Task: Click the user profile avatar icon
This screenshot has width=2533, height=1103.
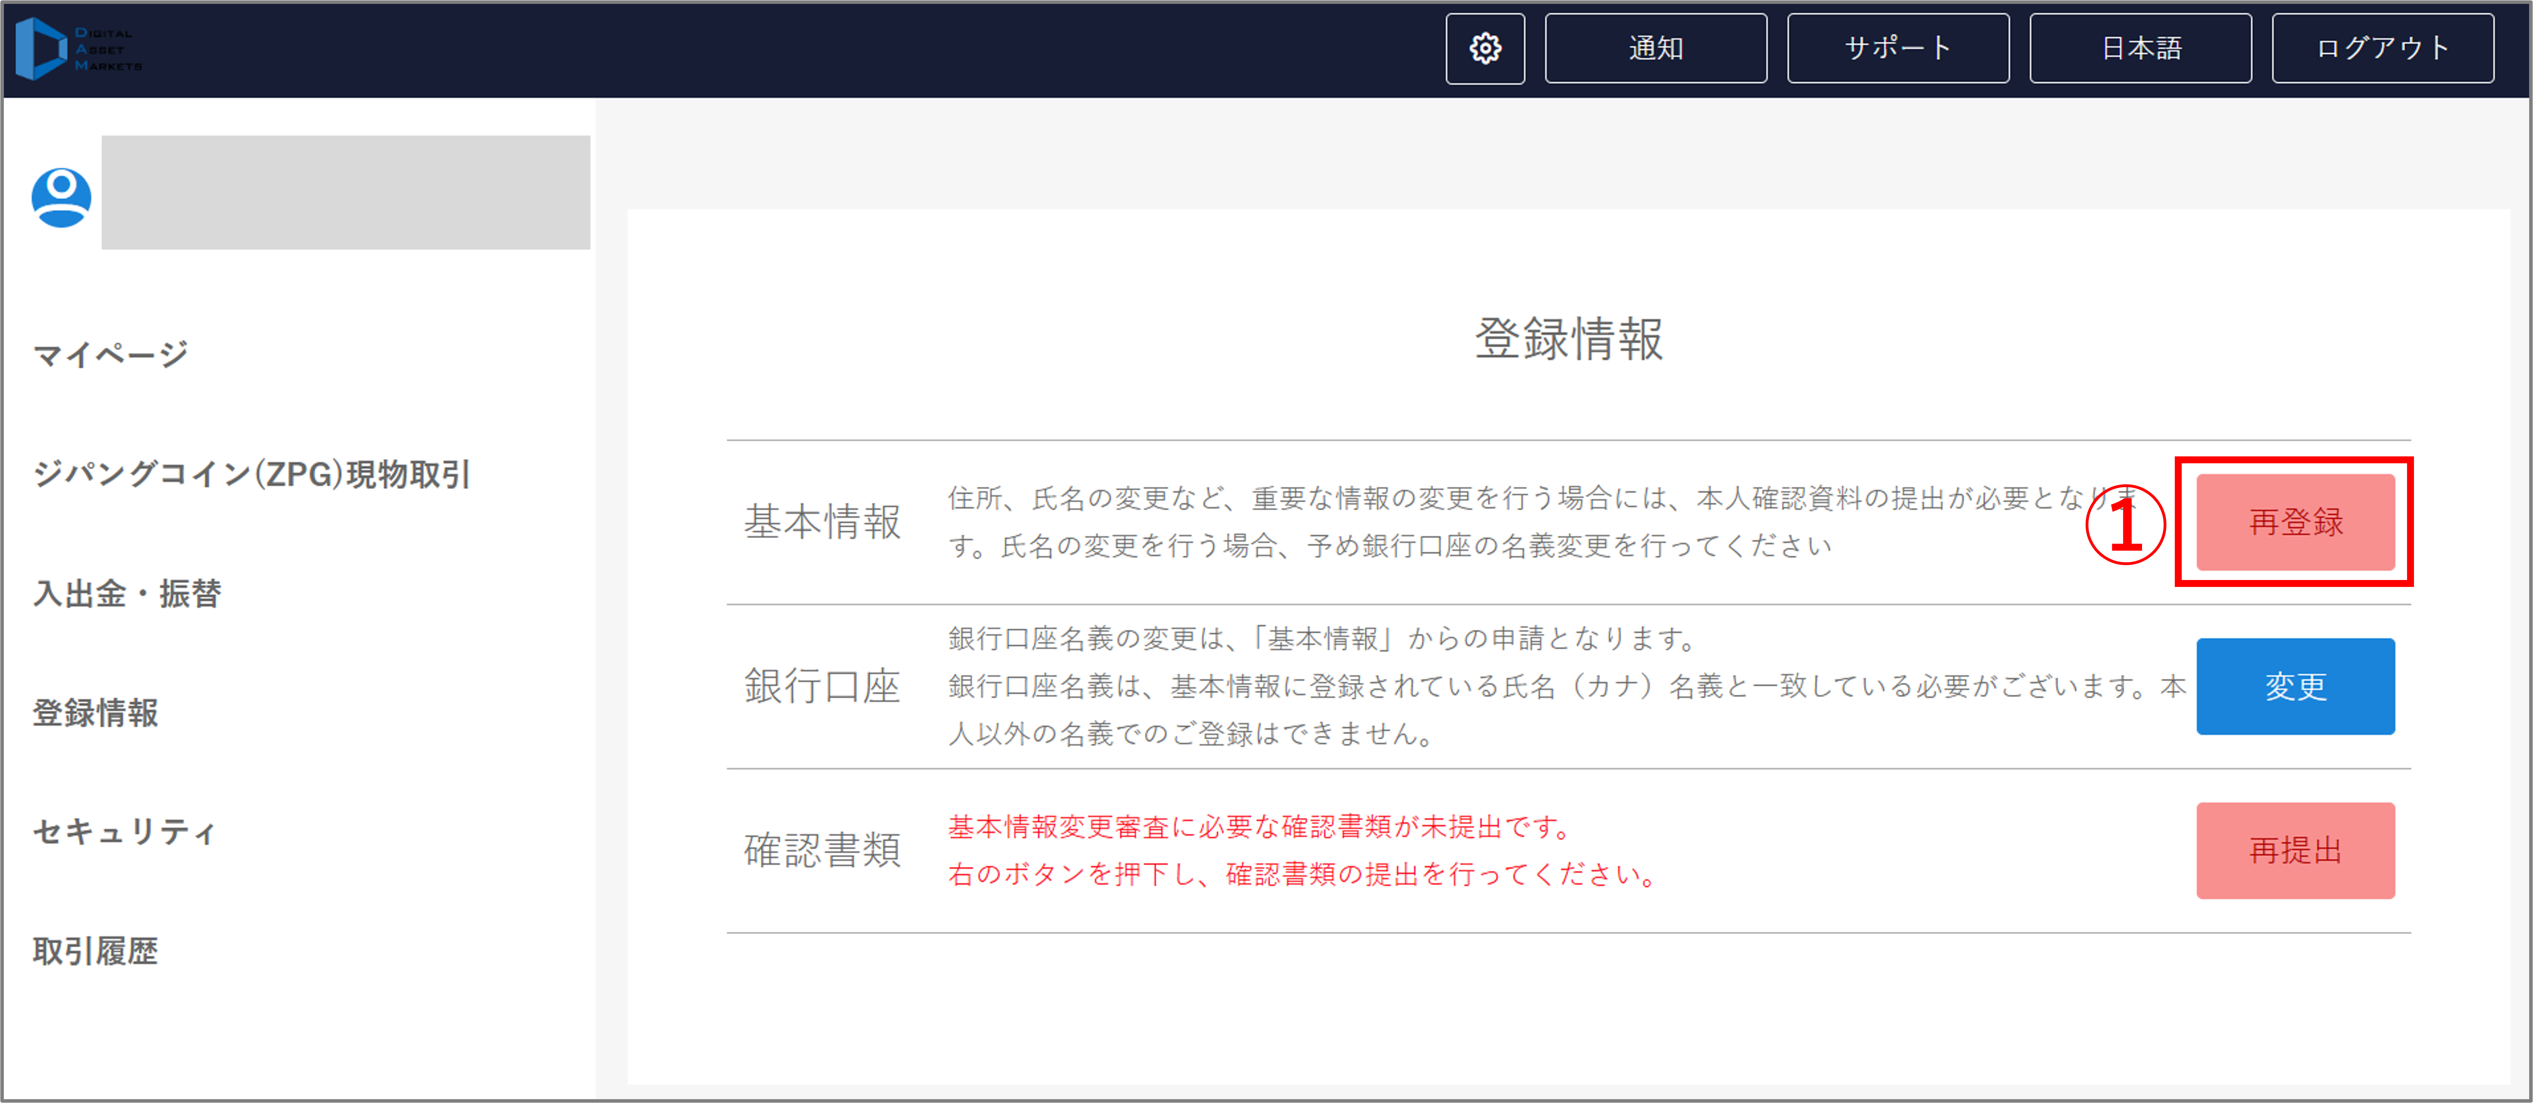Action: pos(61,198)
